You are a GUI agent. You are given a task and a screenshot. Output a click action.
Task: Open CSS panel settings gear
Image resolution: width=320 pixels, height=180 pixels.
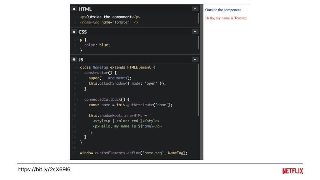click(74, 32)
